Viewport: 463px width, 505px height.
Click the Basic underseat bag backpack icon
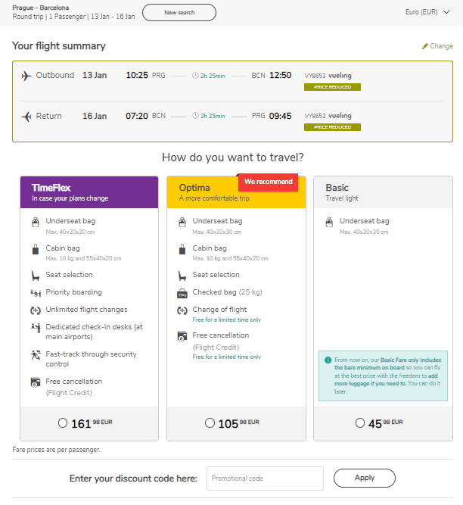pyautogui.click(x=329, y=223)
